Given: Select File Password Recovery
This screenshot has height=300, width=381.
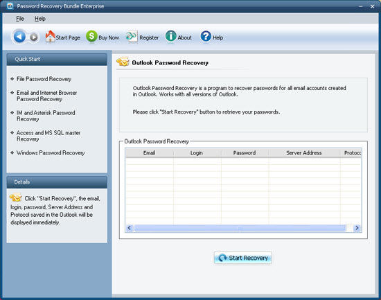Looking at the screenshot, I should coord(44,79).
